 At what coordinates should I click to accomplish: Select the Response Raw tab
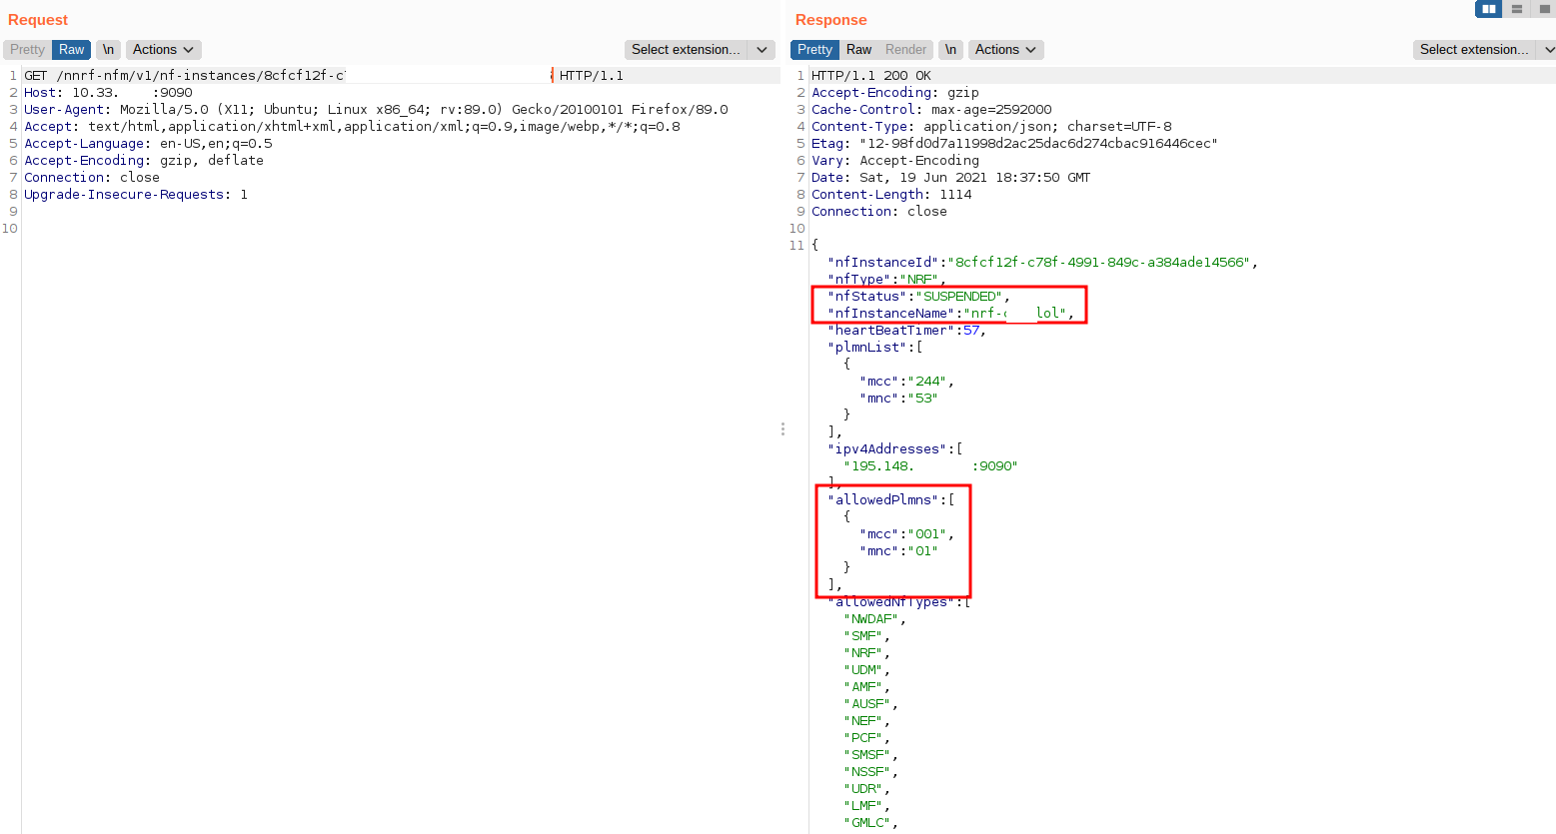858,49
